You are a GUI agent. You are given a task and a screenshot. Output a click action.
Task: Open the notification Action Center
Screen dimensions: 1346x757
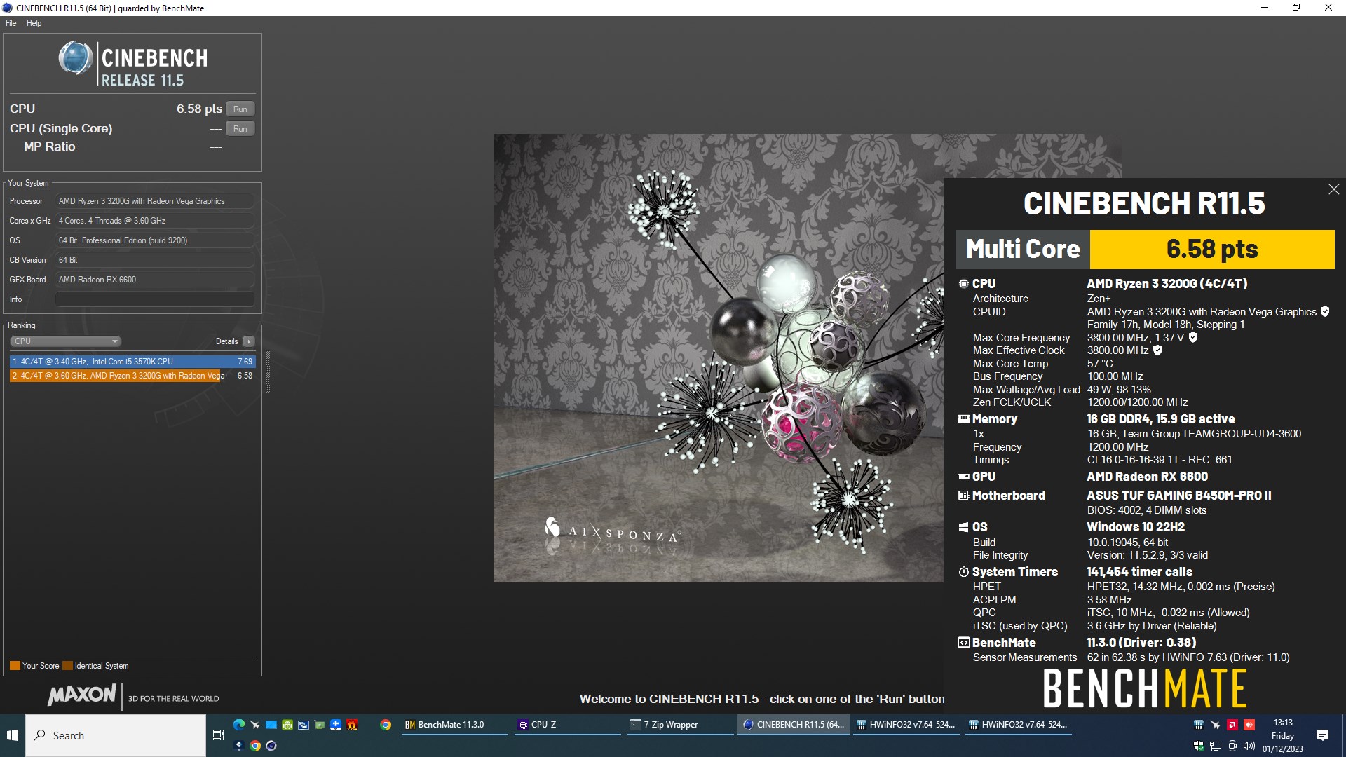pos(1323,735)
